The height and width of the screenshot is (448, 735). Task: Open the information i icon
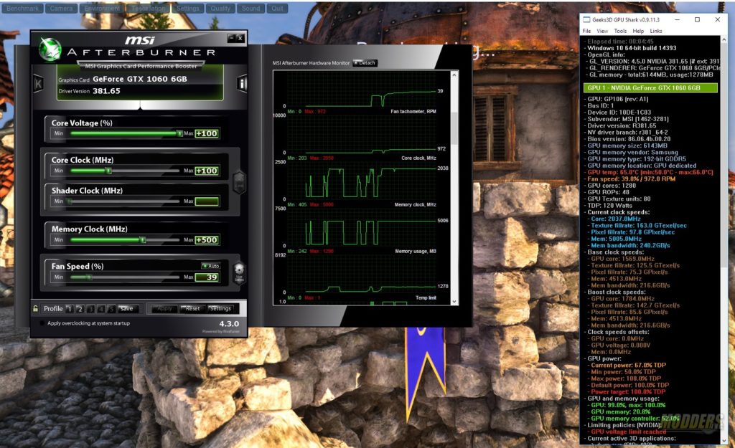click(x=242, y=85)
